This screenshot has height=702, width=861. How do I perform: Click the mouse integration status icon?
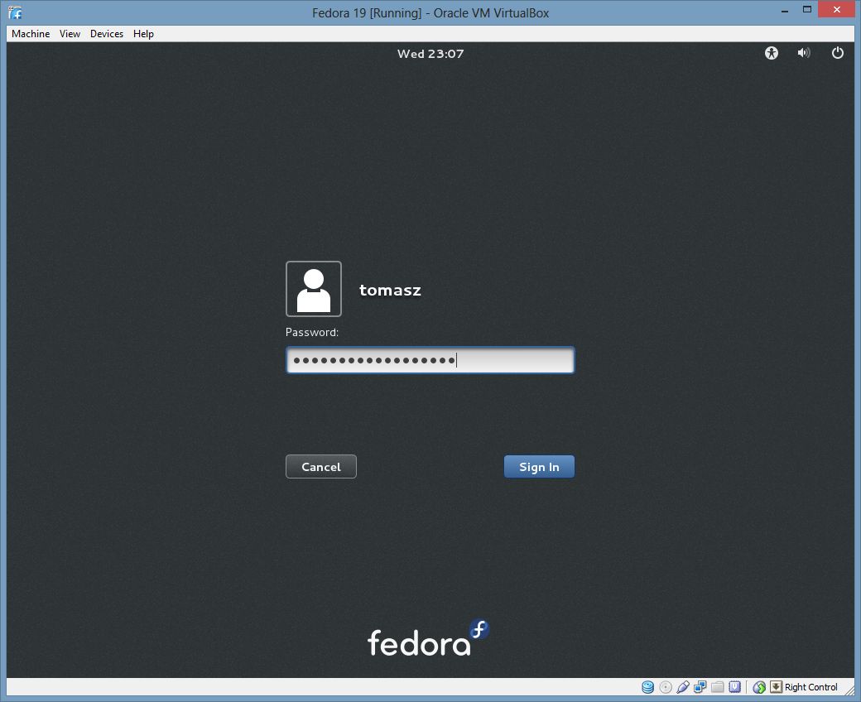click(759, 687)
